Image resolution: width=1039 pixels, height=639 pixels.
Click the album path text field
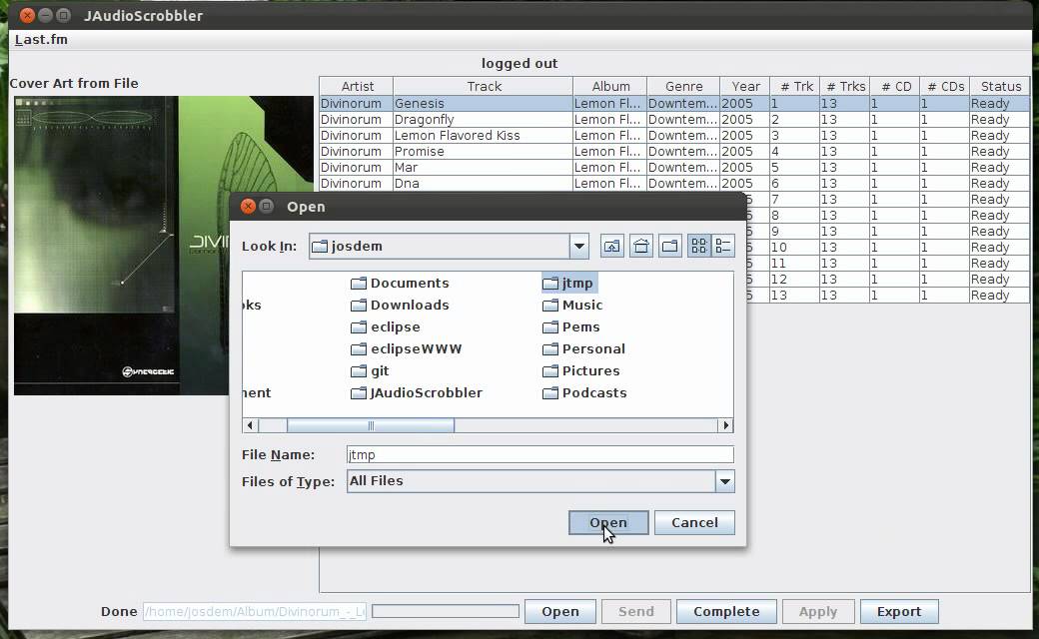(255, 611)
